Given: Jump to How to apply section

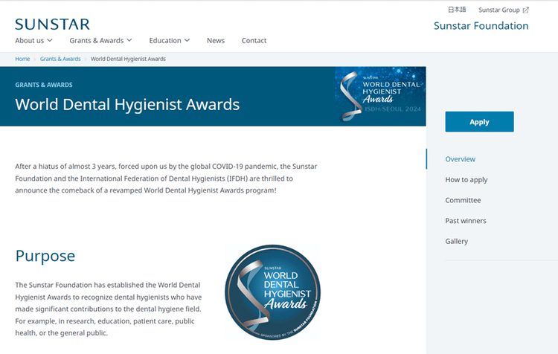Looking at the screenshot, I should pos(466,180).
